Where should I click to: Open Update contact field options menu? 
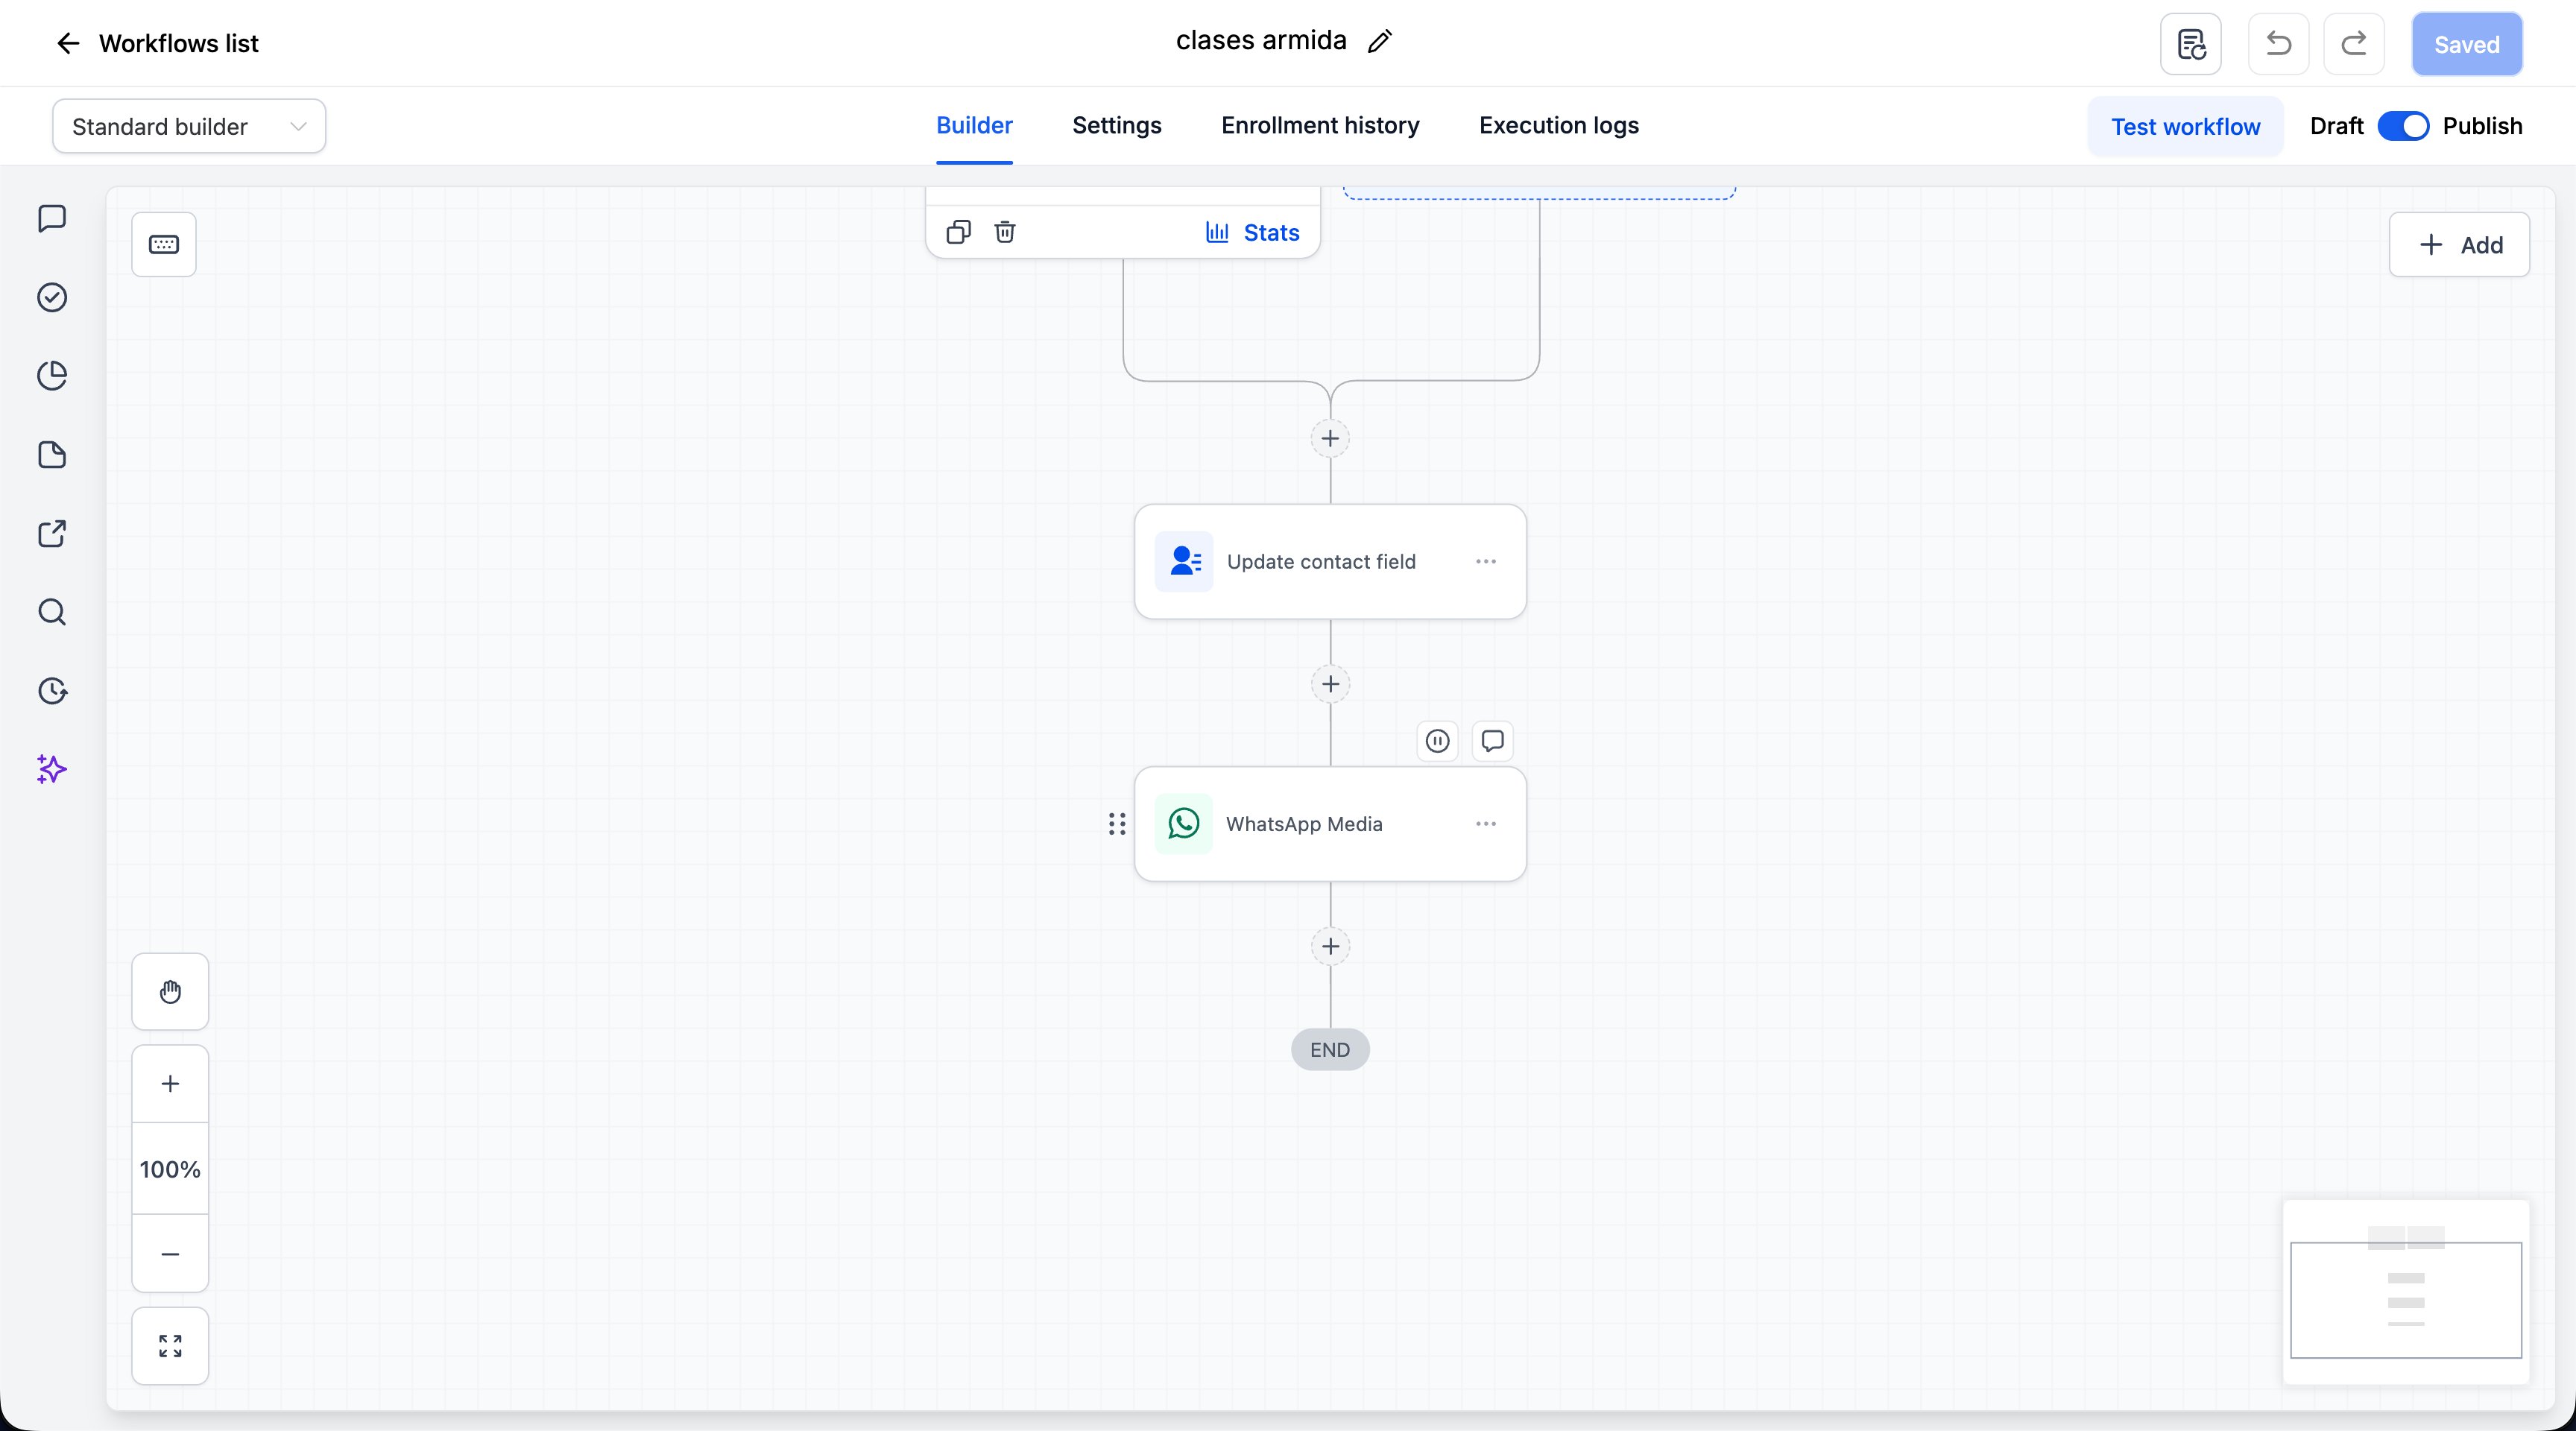[x=1486, y=562]
